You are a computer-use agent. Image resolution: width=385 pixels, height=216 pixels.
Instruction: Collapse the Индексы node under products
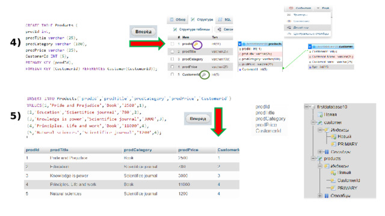(x=320, y=166)
